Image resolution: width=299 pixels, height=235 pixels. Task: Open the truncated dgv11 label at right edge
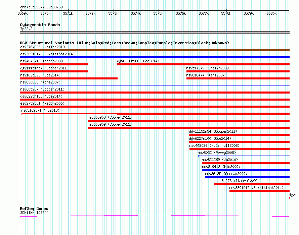coord(294,195)
